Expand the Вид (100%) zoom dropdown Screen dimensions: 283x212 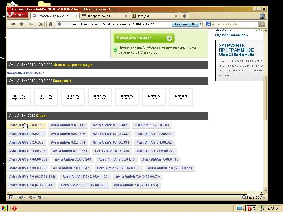click(264, 198)
